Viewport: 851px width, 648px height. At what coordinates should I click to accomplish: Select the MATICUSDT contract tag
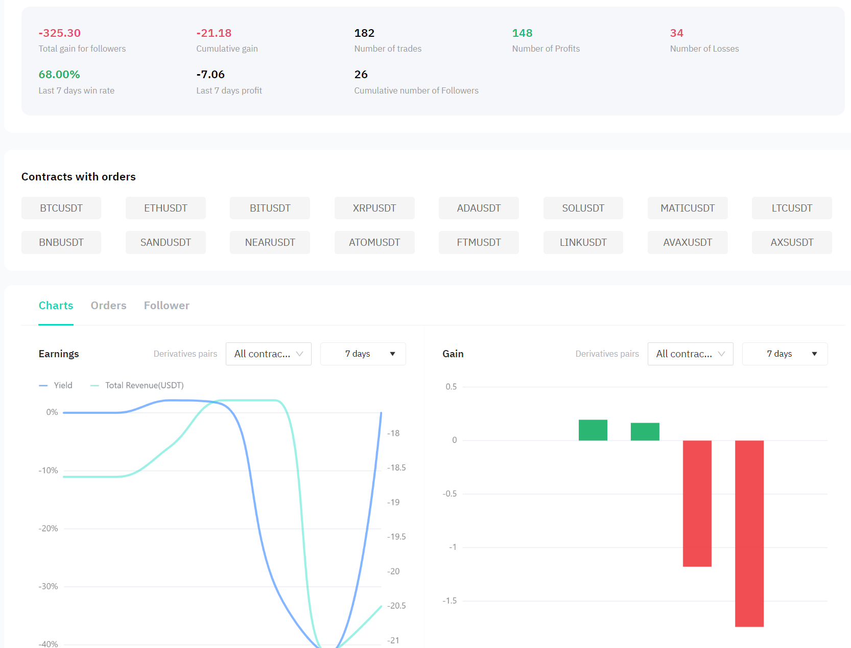click(x=688, y=208)
